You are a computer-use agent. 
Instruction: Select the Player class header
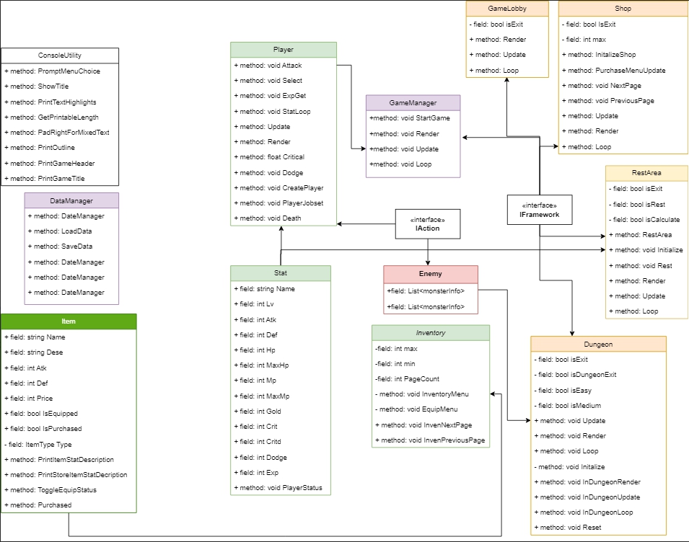coord(284,50)
